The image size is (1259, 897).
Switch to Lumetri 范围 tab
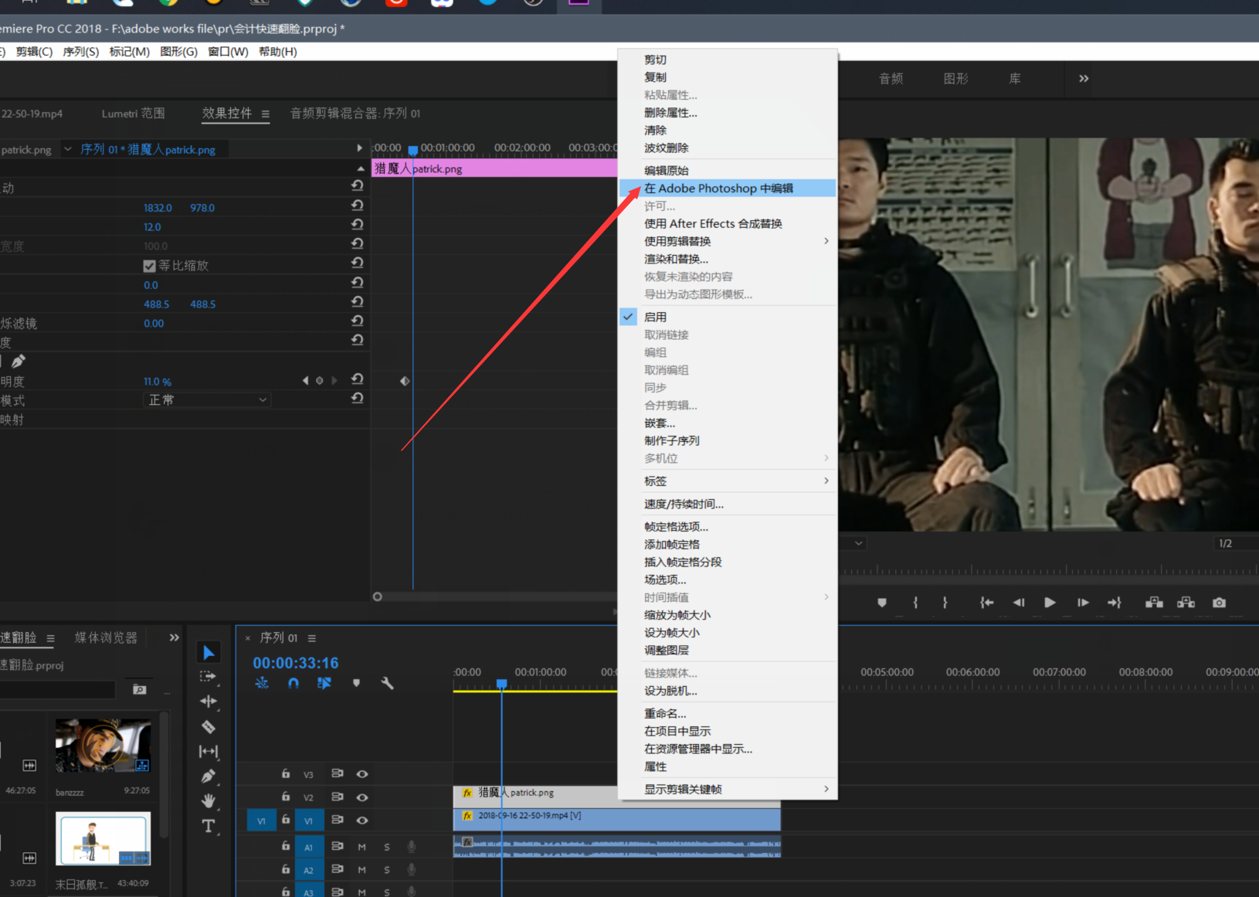click(x=133, y=114)
